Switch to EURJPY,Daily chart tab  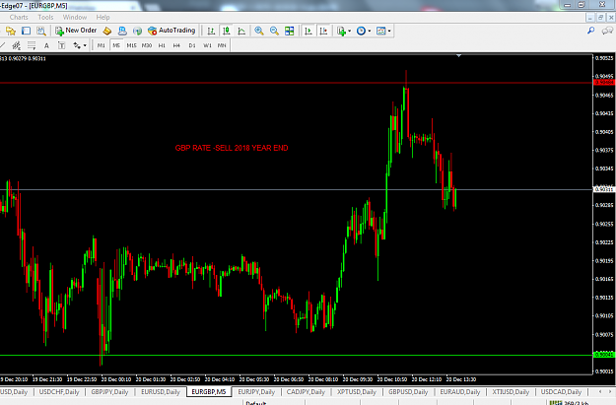(x=256, y=392)
